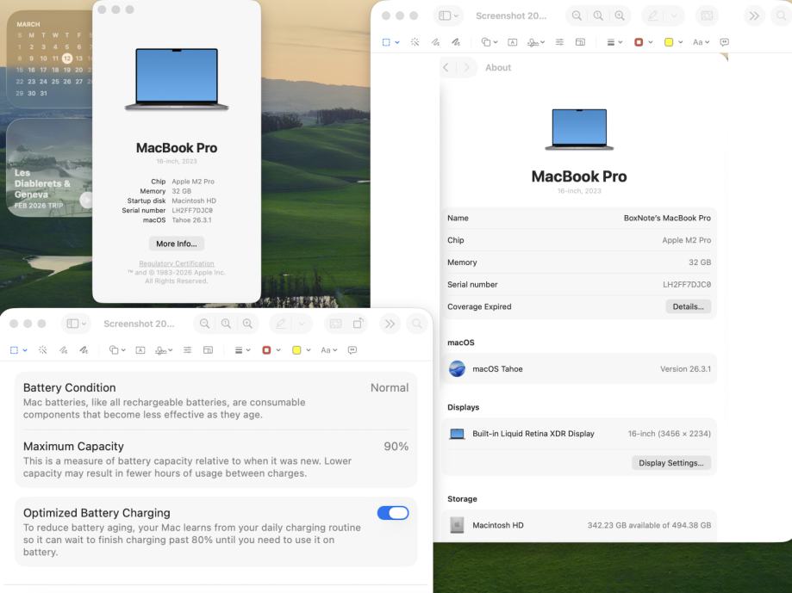
Task: Select March 12 in the calendar widget
Action: coord(67,58)
